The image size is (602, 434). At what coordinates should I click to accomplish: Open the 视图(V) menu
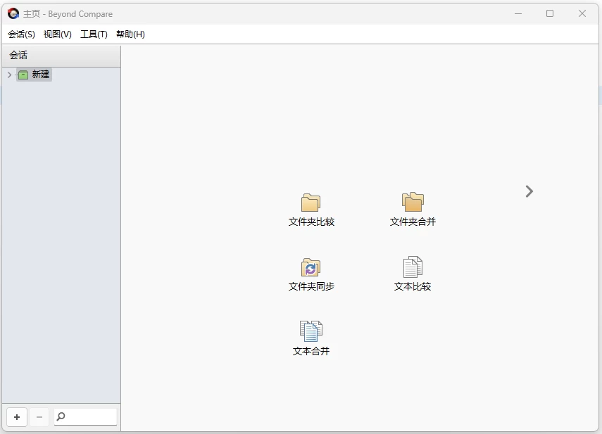pos(58,34)
